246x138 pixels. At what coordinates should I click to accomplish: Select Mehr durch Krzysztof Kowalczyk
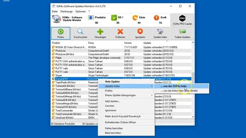[126, 116]
